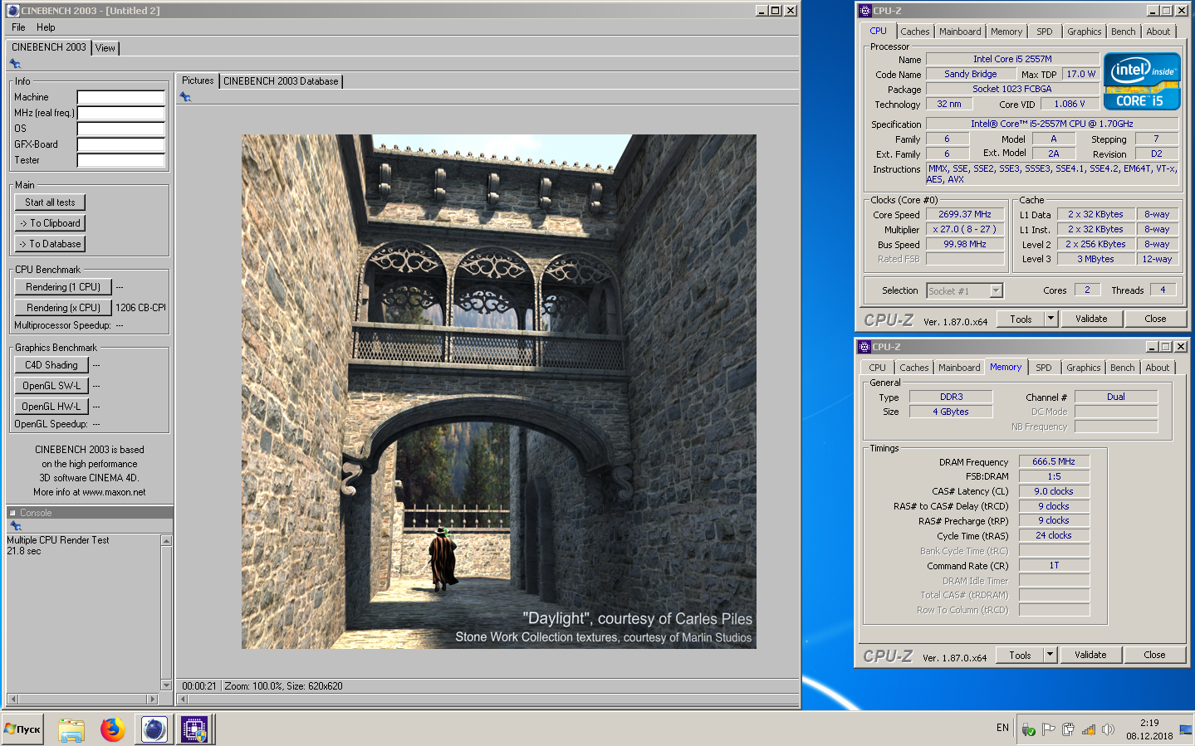Open Mainboard tab in bottom CPU-Z window

click(x=959, y=368)
